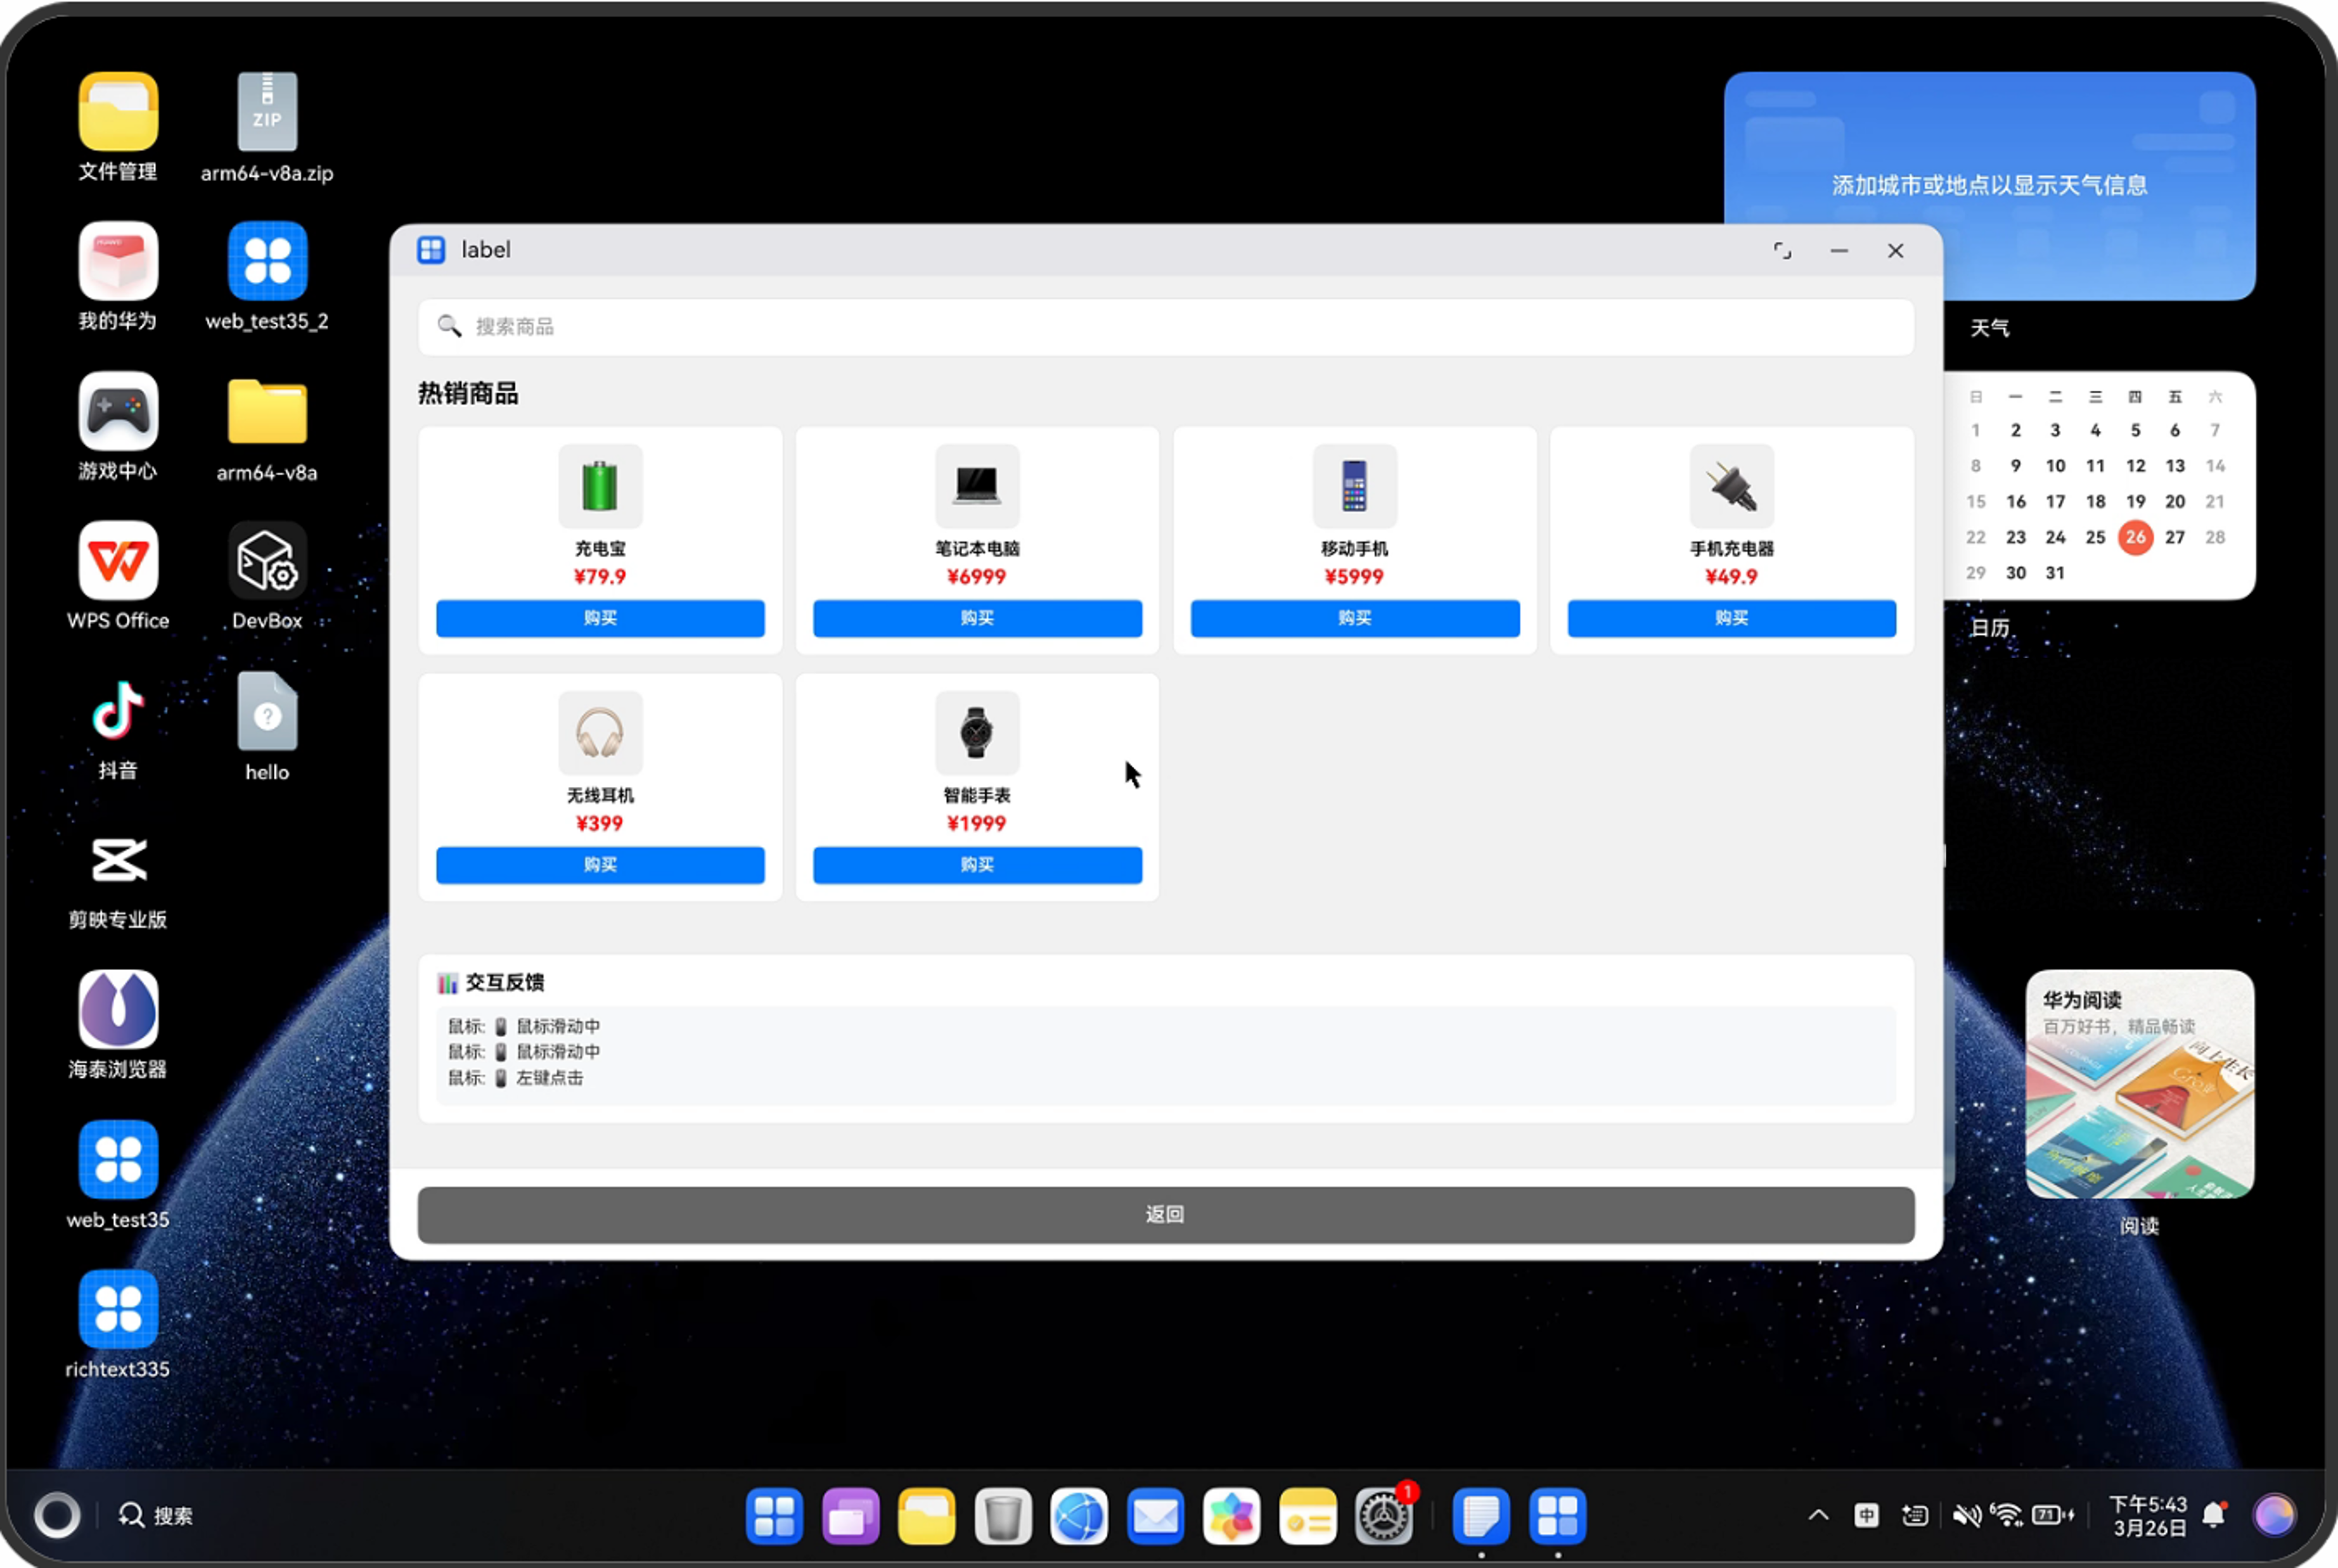This screenshot has height=1568, width=2338.
Task: Click the muted volume tray icon
Action: coord(1966,1516)
